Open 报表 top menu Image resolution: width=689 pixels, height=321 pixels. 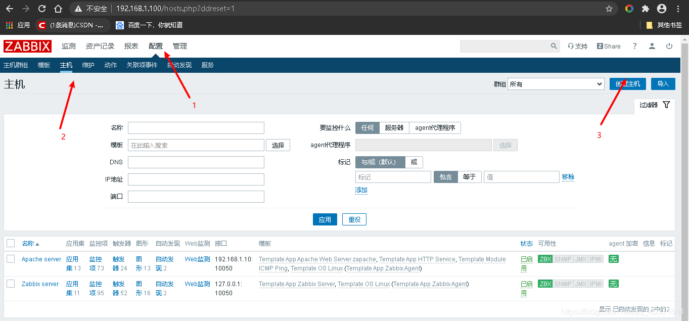click(x=131, y=46)
